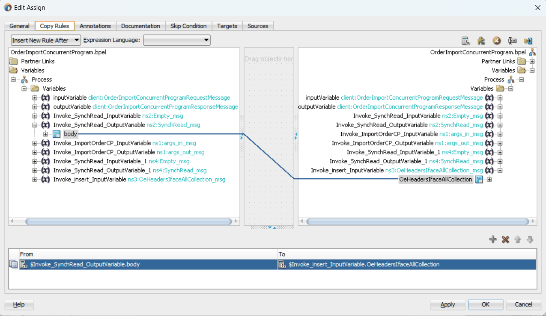Click the left tree horizontal scrollbar
The width and height of the screenshot is (546, 316).
(124, 221)
